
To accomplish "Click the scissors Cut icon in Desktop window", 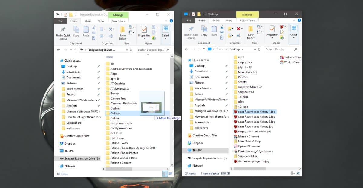I will [222, 27].
